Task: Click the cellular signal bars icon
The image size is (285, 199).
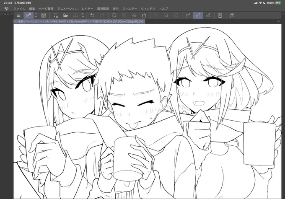Action: [256, 3]
